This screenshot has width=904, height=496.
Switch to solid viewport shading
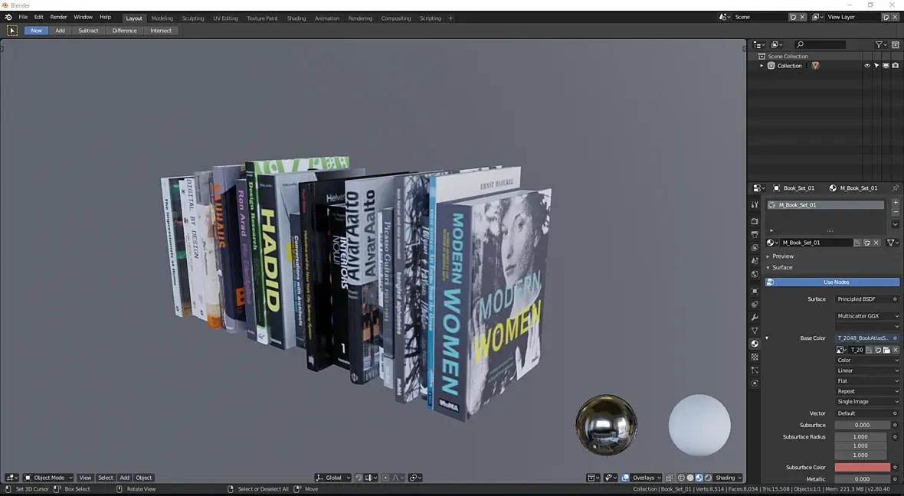[690, 478]
